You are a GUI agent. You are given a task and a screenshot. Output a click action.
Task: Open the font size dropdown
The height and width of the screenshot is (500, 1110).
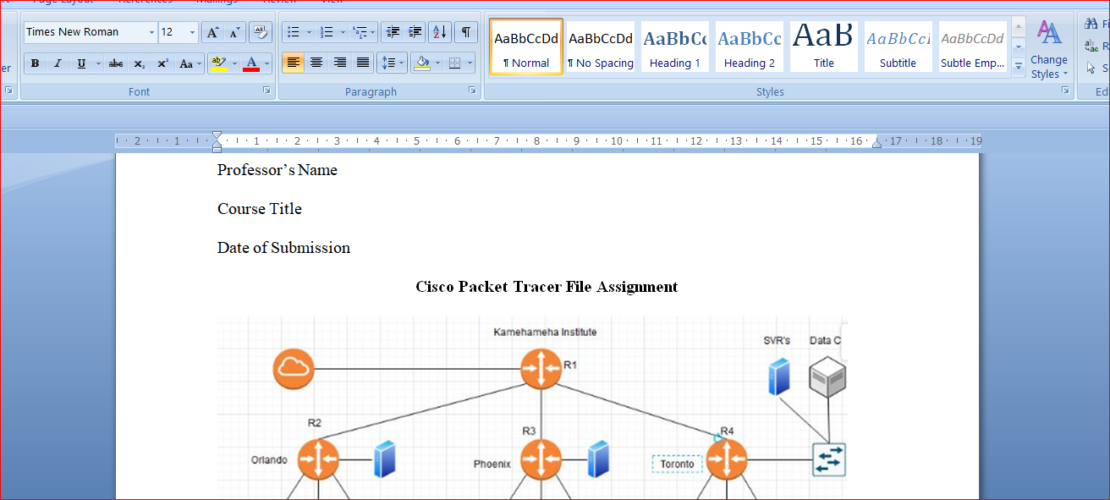tap(193, 32)
